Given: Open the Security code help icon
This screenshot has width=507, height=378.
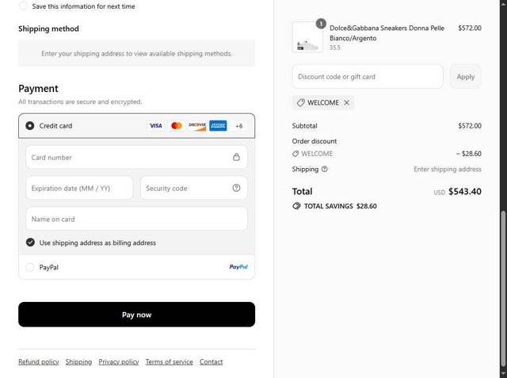Looking at the screenshot, I should pos(236,188).
